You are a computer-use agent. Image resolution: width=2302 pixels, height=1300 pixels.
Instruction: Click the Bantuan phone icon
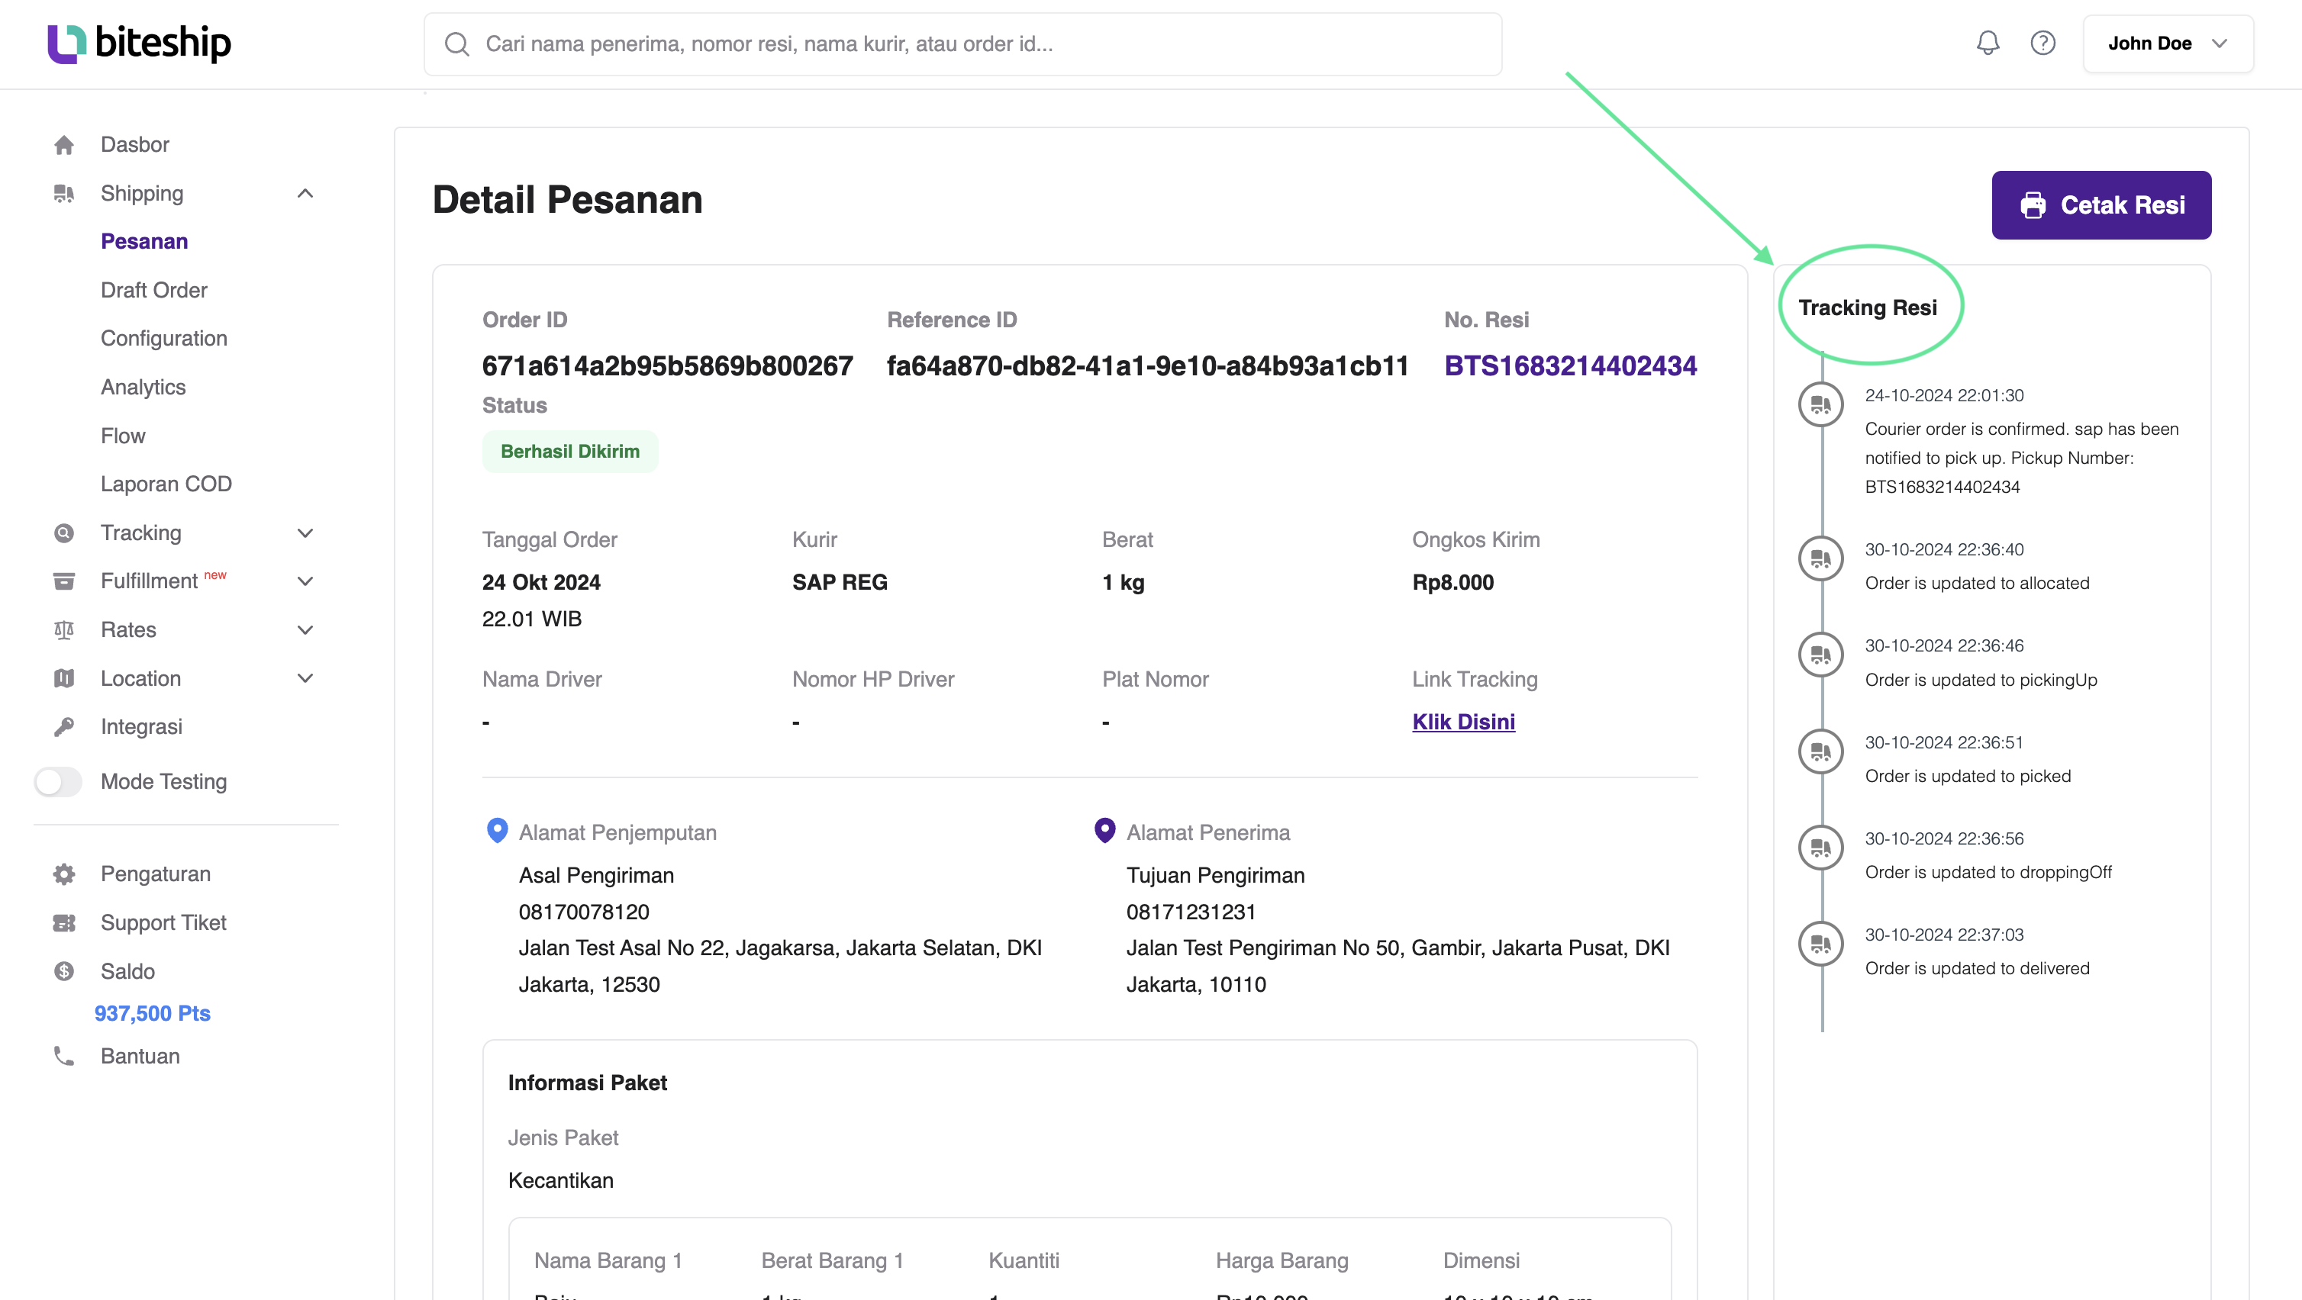click(63, 1056)
